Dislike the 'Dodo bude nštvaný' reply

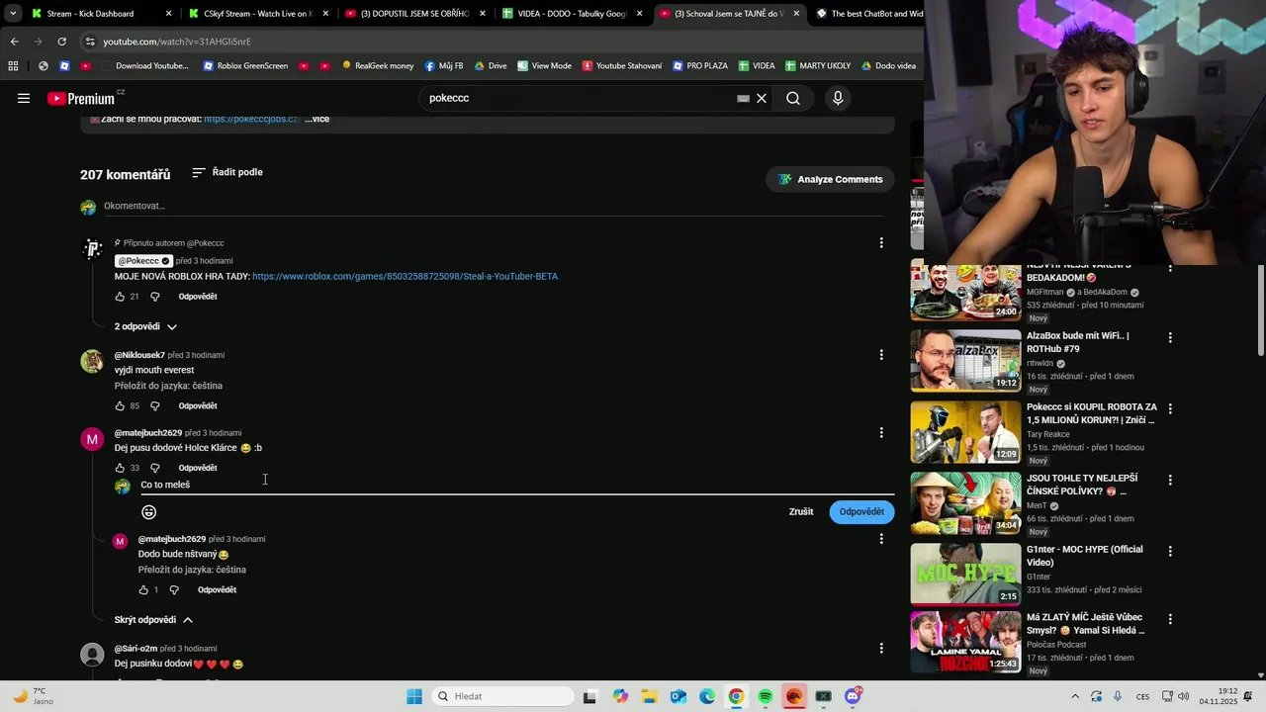(174, 589)
